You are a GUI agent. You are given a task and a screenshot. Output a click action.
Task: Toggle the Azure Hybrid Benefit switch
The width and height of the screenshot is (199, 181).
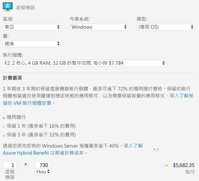click(x=156, y=149)
